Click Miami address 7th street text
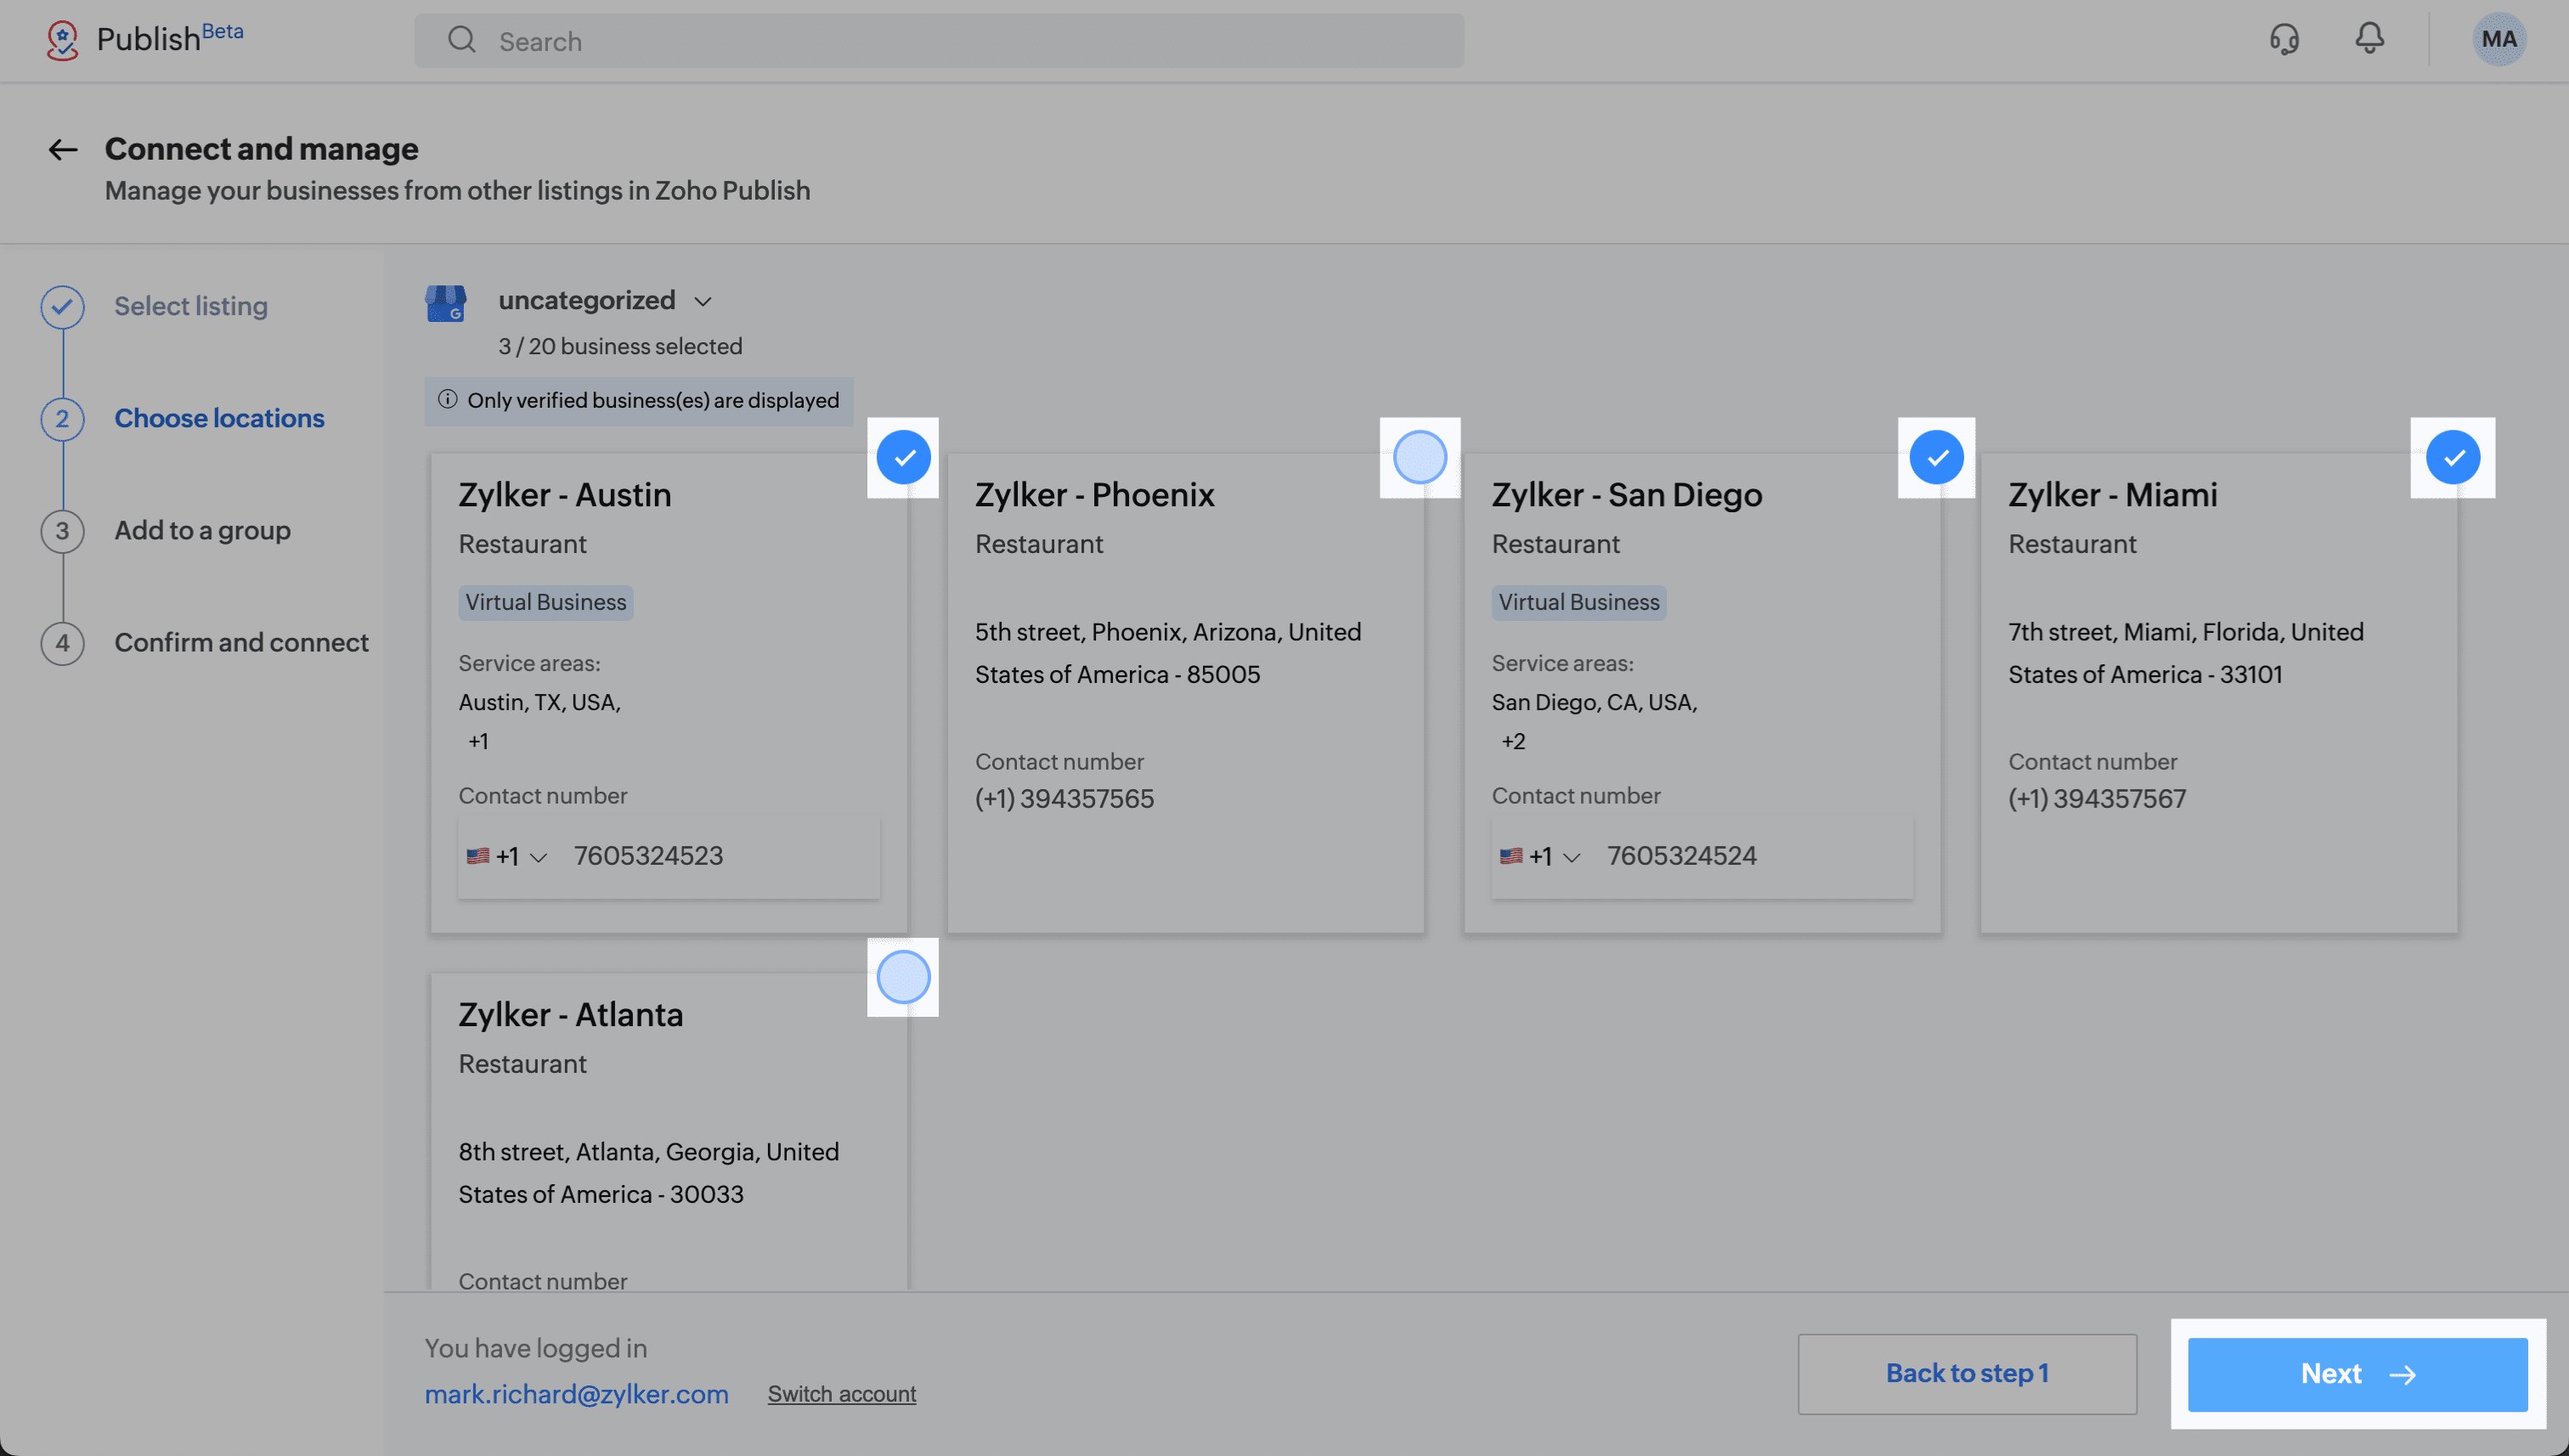This screenshot has width=2569, height=1456. pos(2186,653)
